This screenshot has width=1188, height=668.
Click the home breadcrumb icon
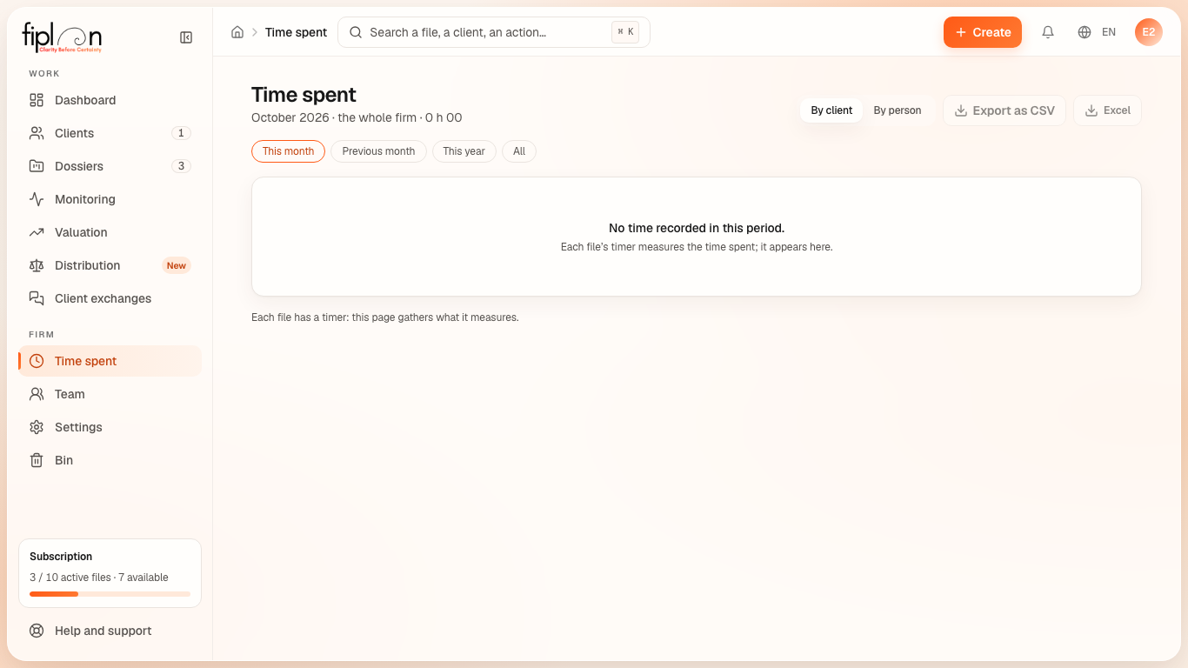coord(237,32)
